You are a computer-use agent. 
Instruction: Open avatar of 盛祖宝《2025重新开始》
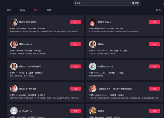14,66
